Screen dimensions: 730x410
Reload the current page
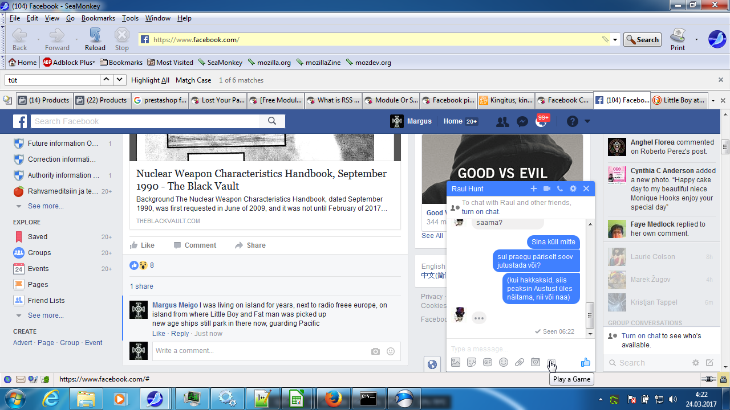coord(95,39)
